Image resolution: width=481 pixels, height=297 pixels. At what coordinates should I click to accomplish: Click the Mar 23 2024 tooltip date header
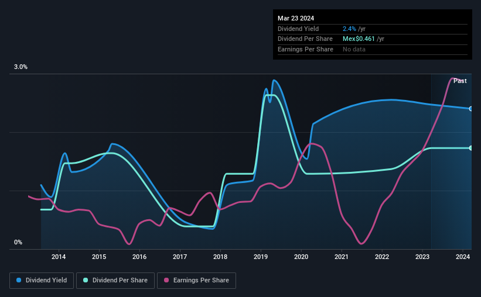296,18
